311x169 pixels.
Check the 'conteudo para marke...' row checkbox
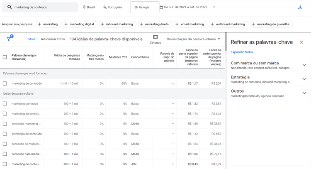pyautogui.click(x=5, y=154)
